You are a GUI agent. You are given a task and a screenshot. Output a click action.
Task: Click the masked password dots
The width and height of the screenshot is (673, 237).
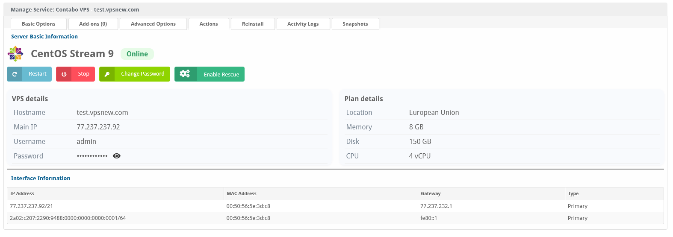pos(92,156)
